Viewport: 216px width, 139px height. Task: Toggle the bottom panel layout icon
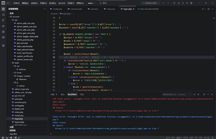(x=179, y=3)
